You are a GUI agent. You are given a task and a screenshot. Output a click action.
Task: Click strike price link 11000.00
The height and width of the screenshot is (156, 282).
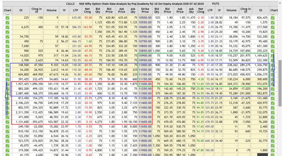(145, 65)
